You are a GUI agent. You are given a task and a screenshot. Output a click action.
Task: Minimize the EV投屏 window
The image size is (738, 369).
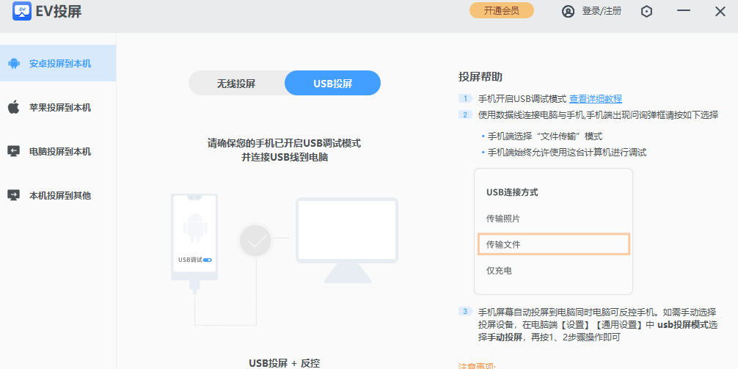[684, 11]
